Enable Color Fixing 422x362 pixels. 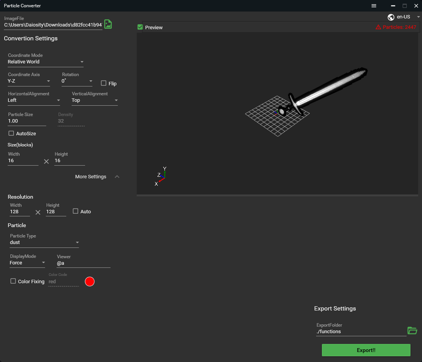pyautogui.click(x=13, y=281)
